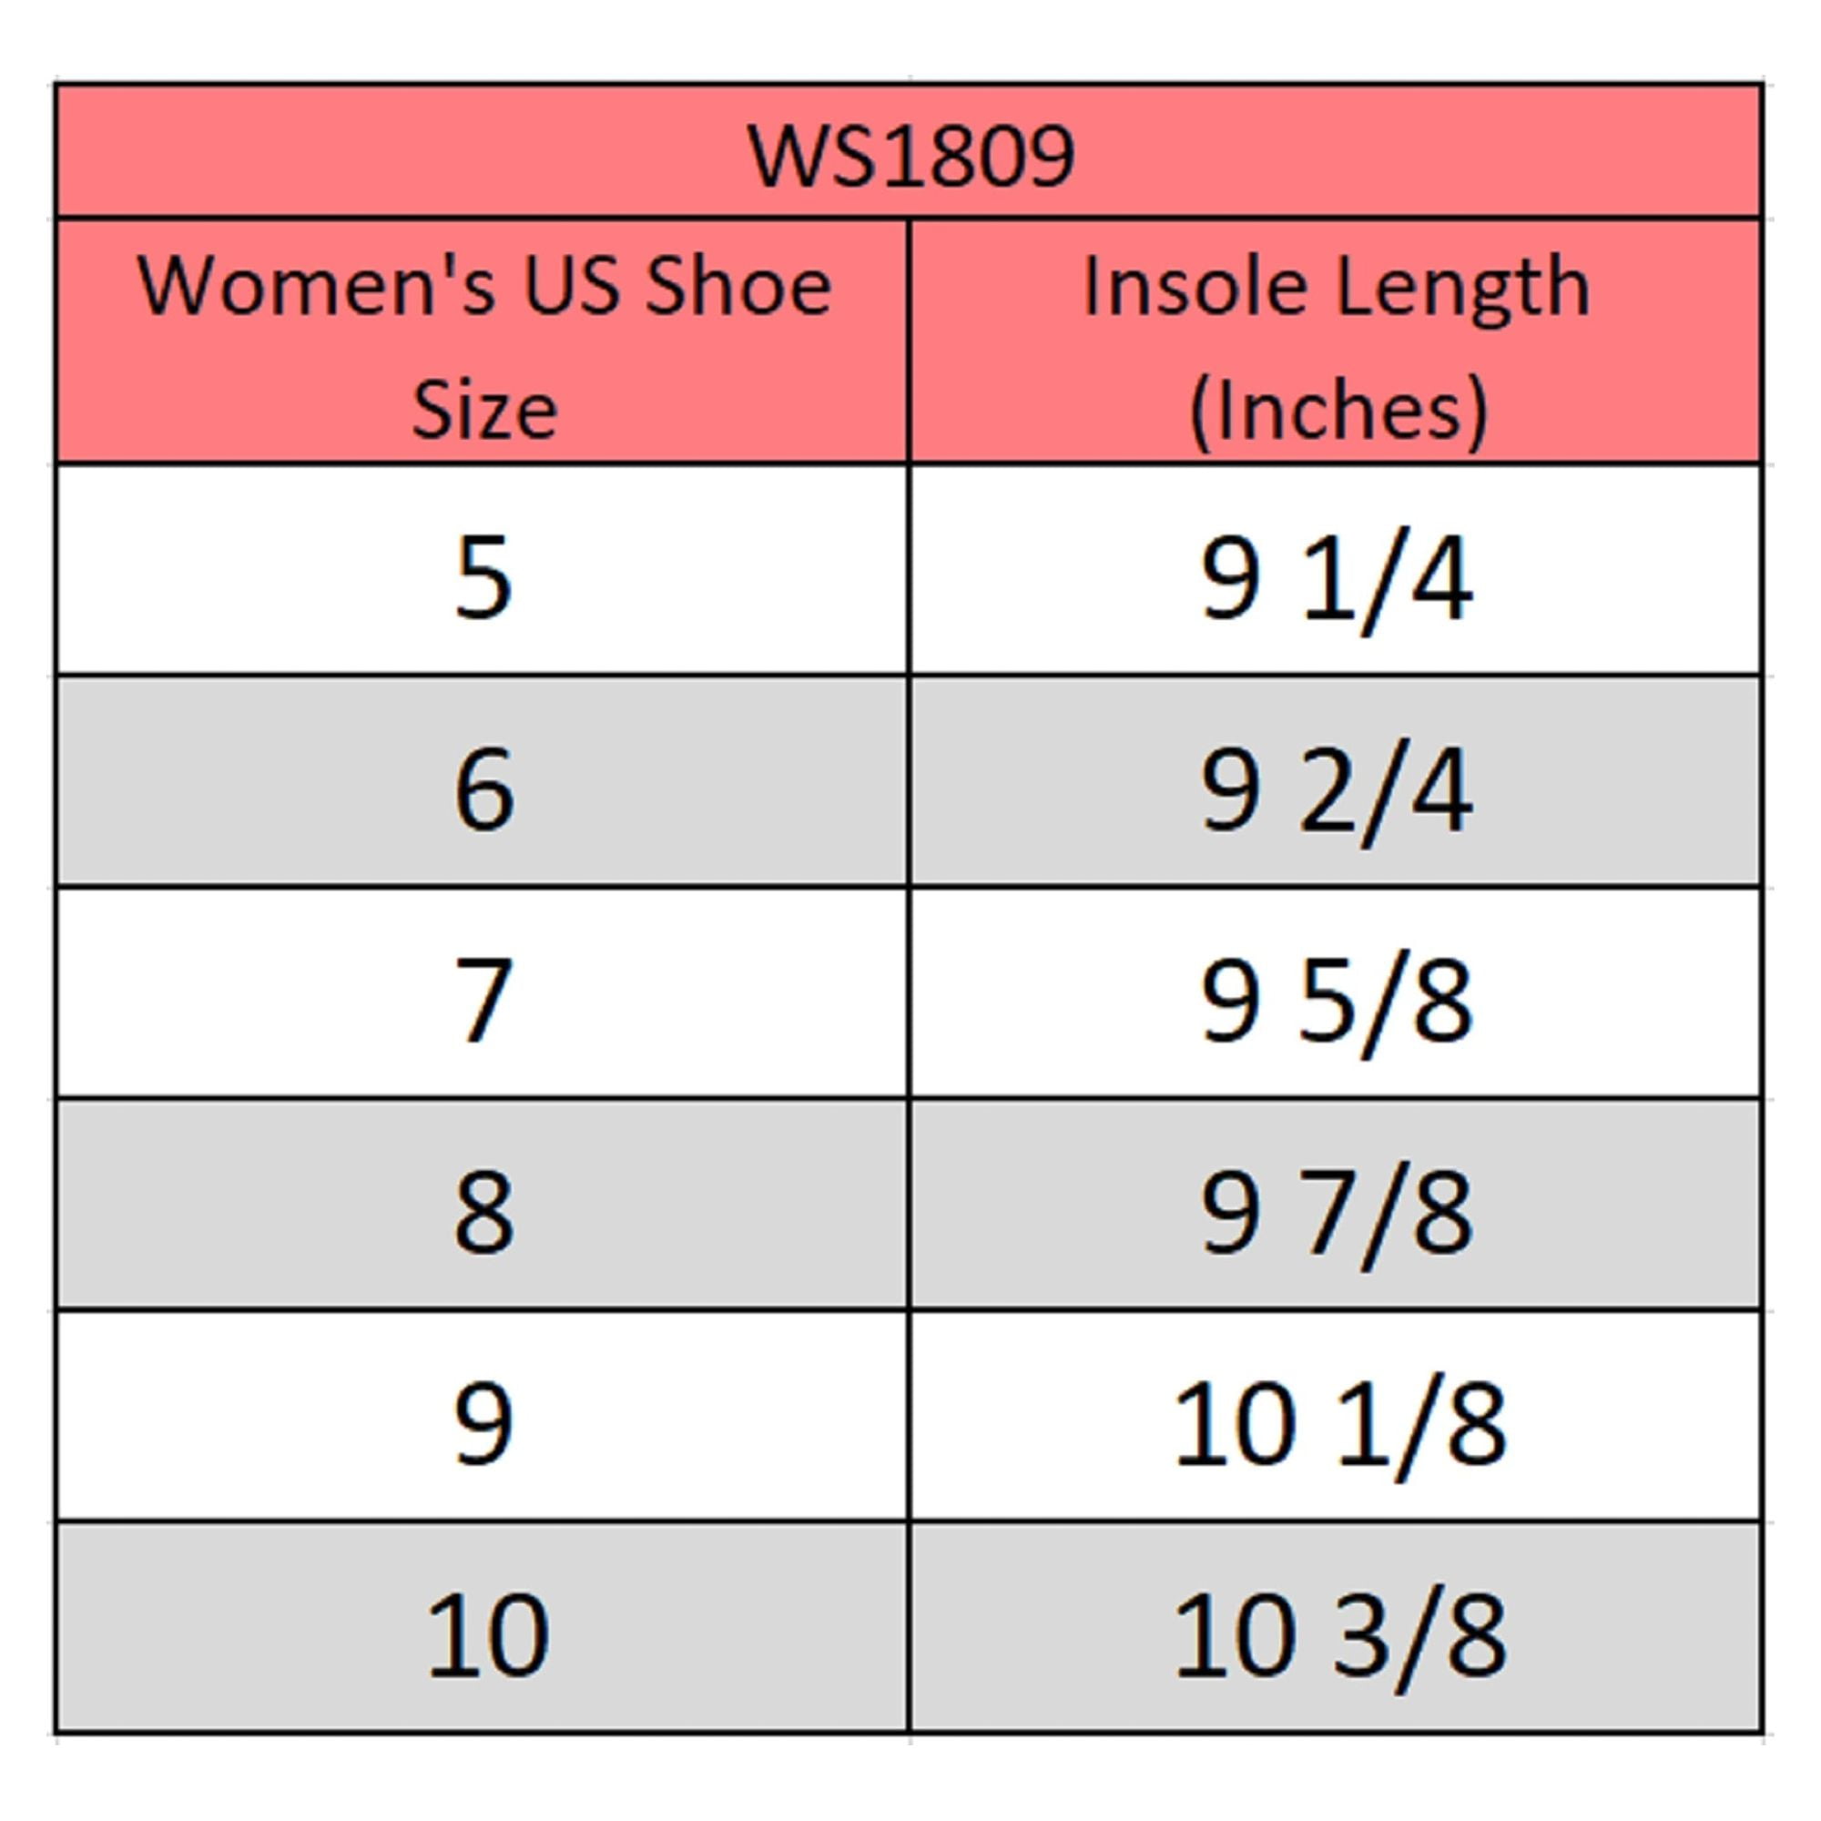Select the shoe size 5 cell
This screenshot has height=1821, width=1821.
click(x=483, y=569)
